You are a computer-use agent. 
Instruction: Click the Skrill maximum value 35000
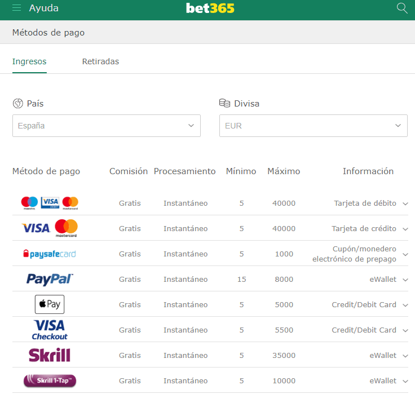(284, 355)
